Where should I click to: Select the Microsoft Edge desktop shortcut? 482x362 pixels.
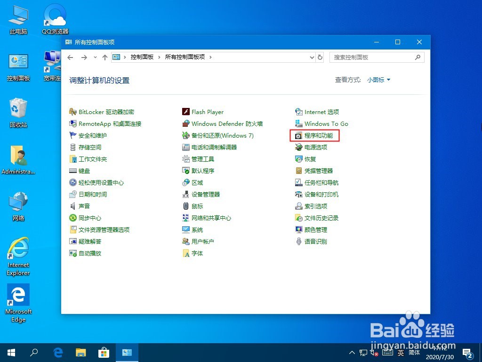18,303
